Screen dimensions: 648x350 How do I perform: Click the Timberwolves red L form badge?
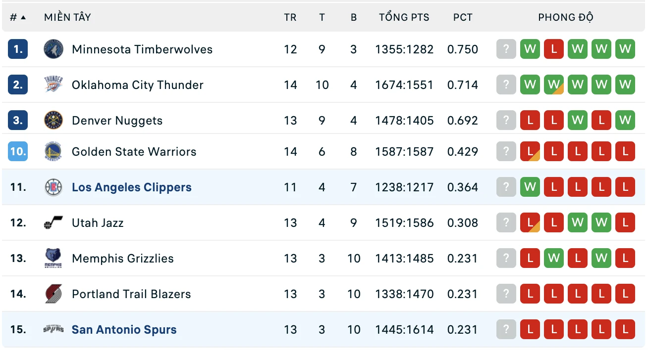(554, 49)
